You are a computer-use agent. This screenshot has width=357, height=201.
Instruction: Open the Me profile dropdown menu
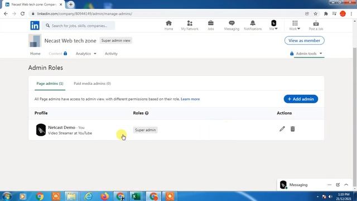(273, 25)
